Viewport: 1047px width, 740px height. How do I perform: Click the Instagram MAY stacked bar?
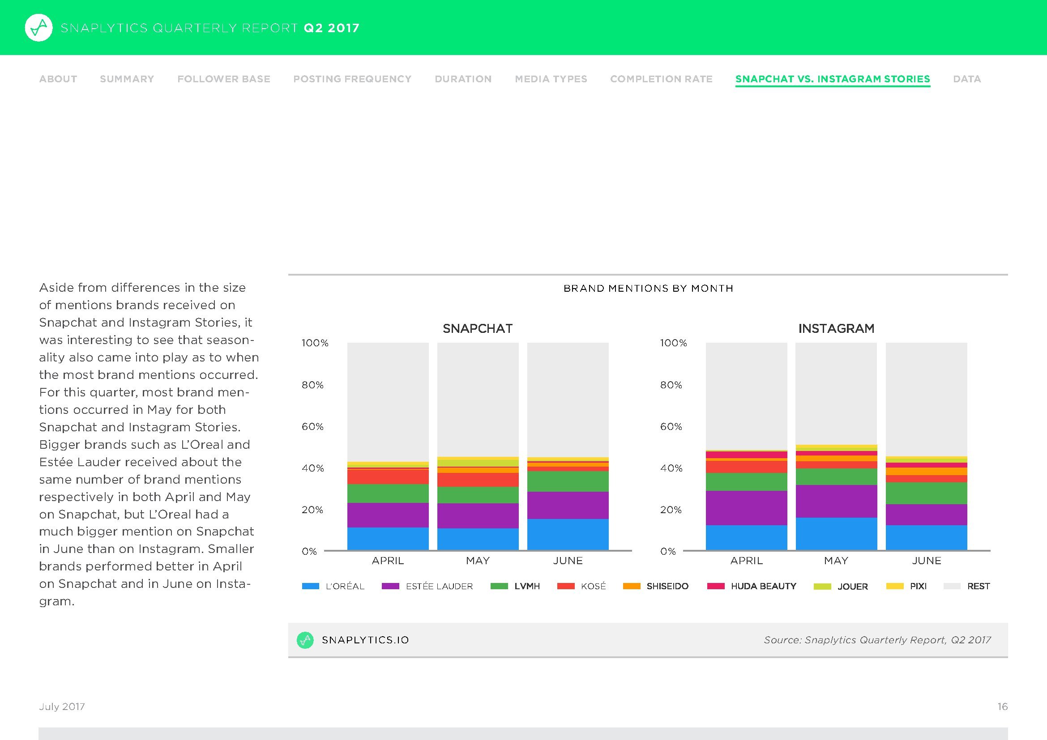tap(836, 446)
